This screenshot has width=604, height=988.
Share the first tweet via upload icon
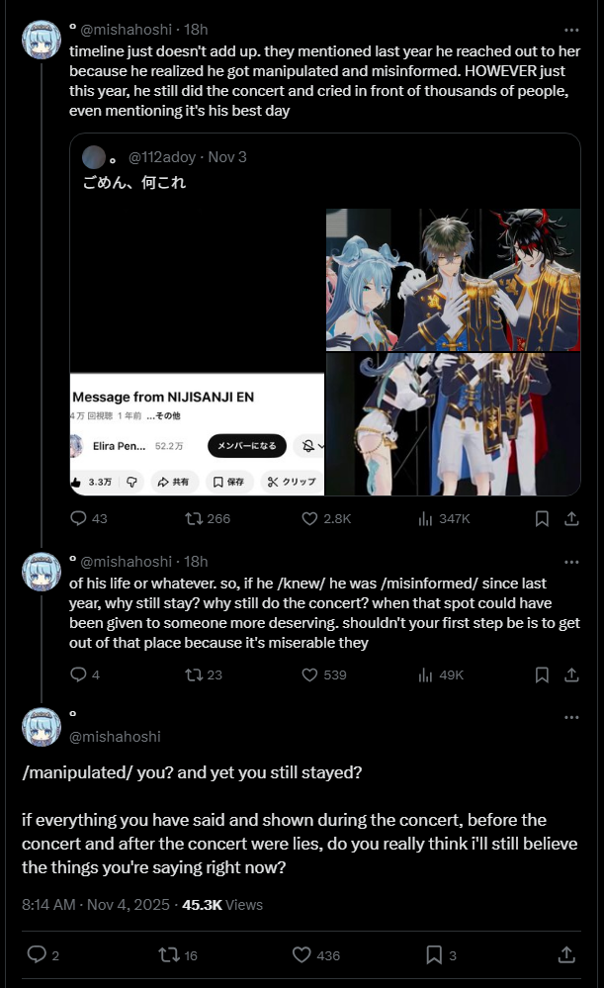click(571, 518)
